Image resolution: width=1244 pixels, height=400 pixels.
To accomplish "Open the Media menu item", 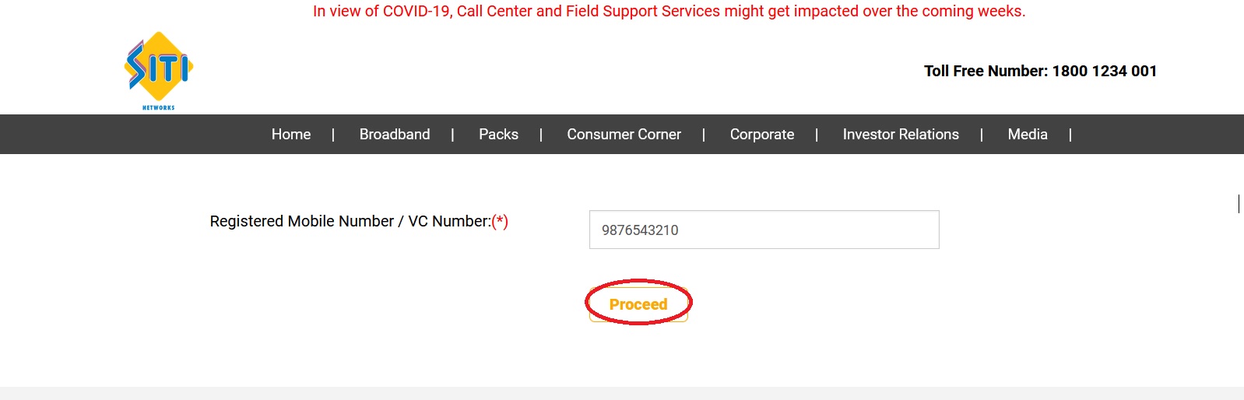I will click(x=1028, y=135).
